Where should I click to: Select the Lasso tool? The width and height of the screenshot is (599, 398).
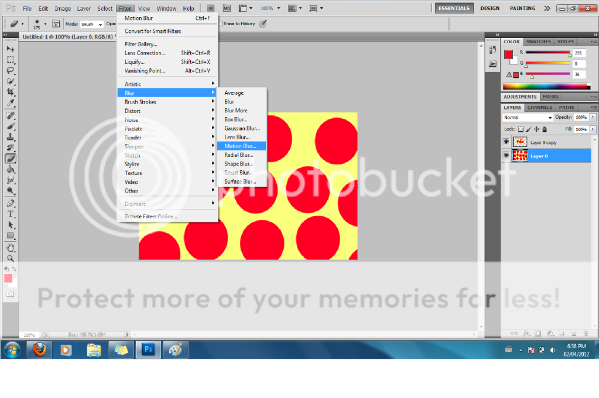[x=11, y=70]
